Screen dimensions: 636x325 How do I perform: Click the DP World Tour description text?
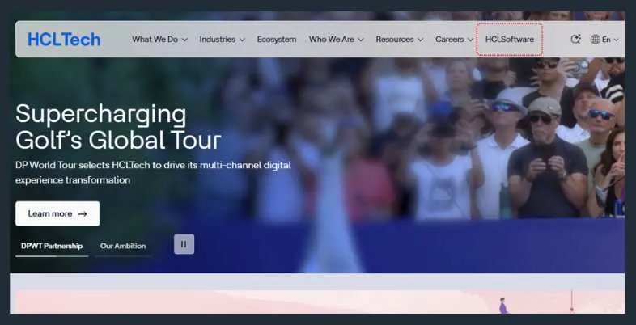click(x=153, y=172)
